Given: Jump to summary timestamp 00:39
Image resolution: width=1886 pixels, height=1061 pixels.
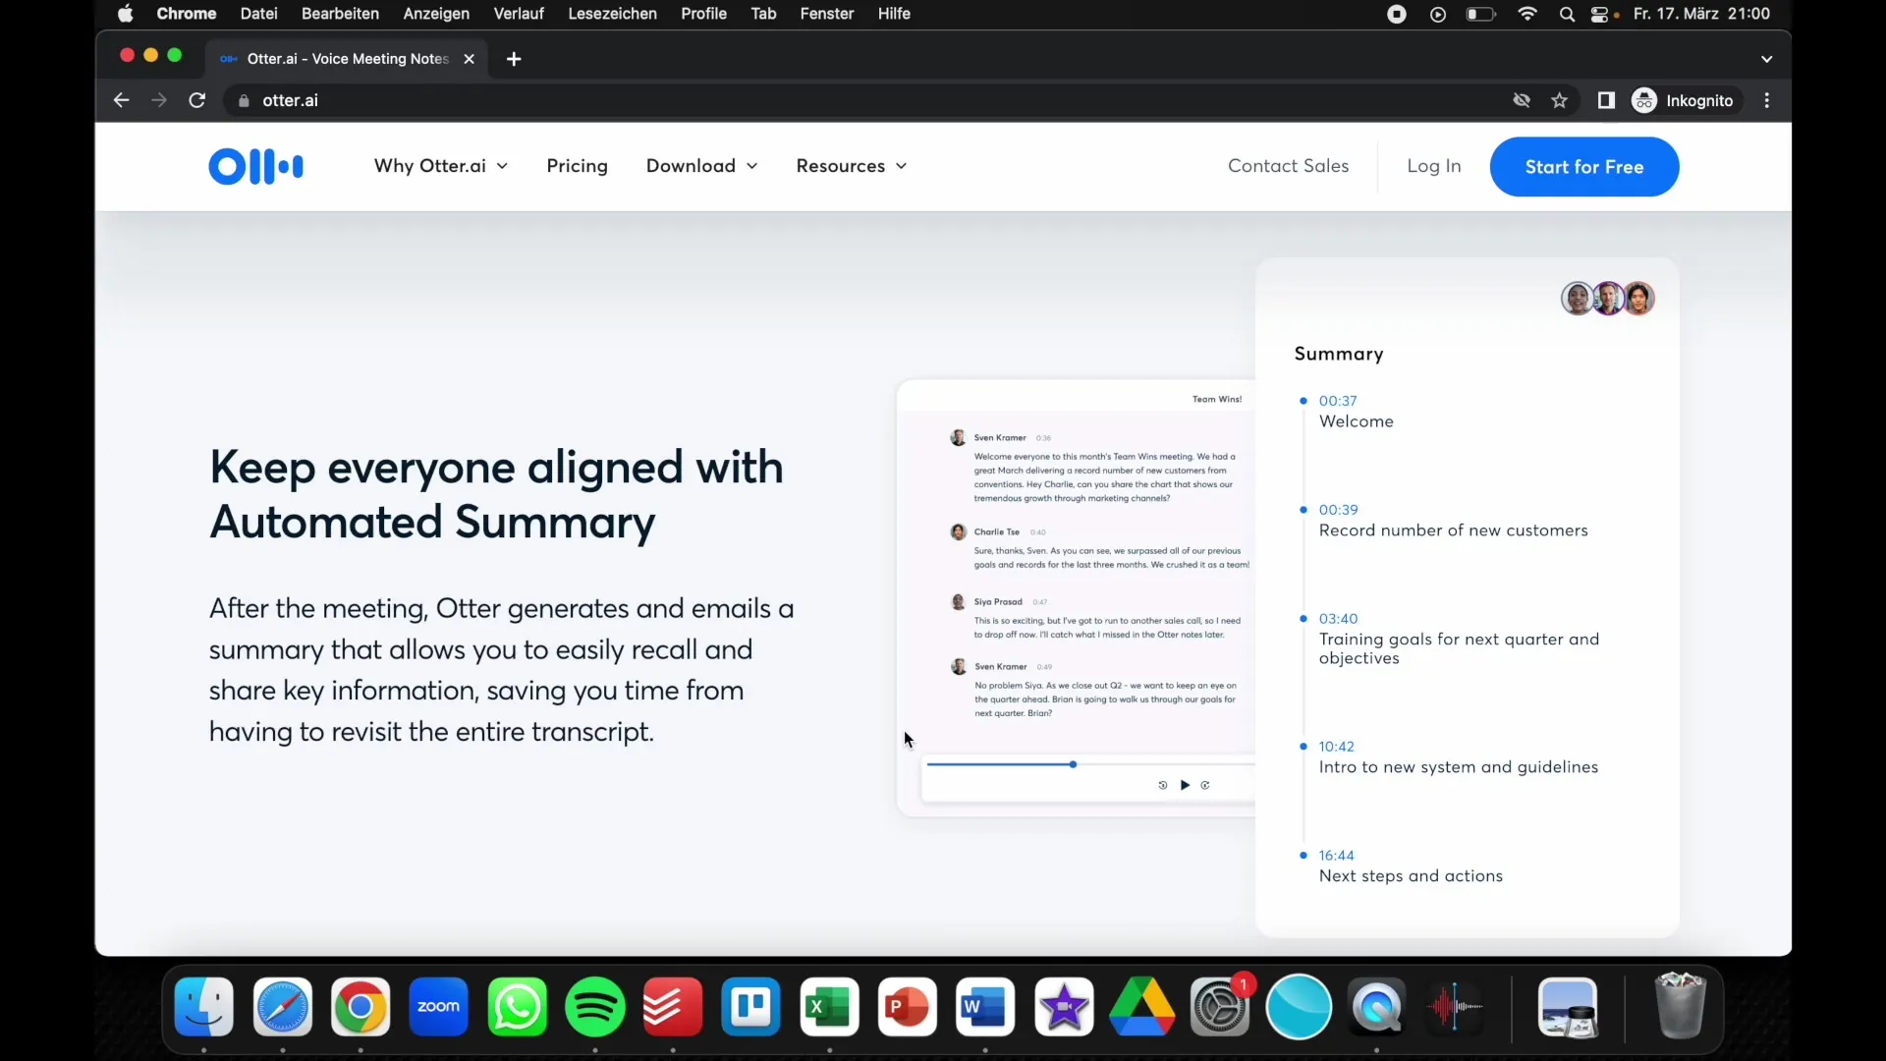Looking at the screenshot, I should click(1338, 510).
